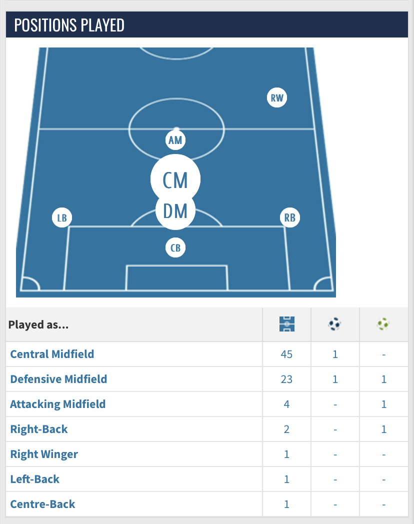The height and width of the screenshot is (524, 414).
Task: Click the dark football goals icon
Action: click(334, 324)
